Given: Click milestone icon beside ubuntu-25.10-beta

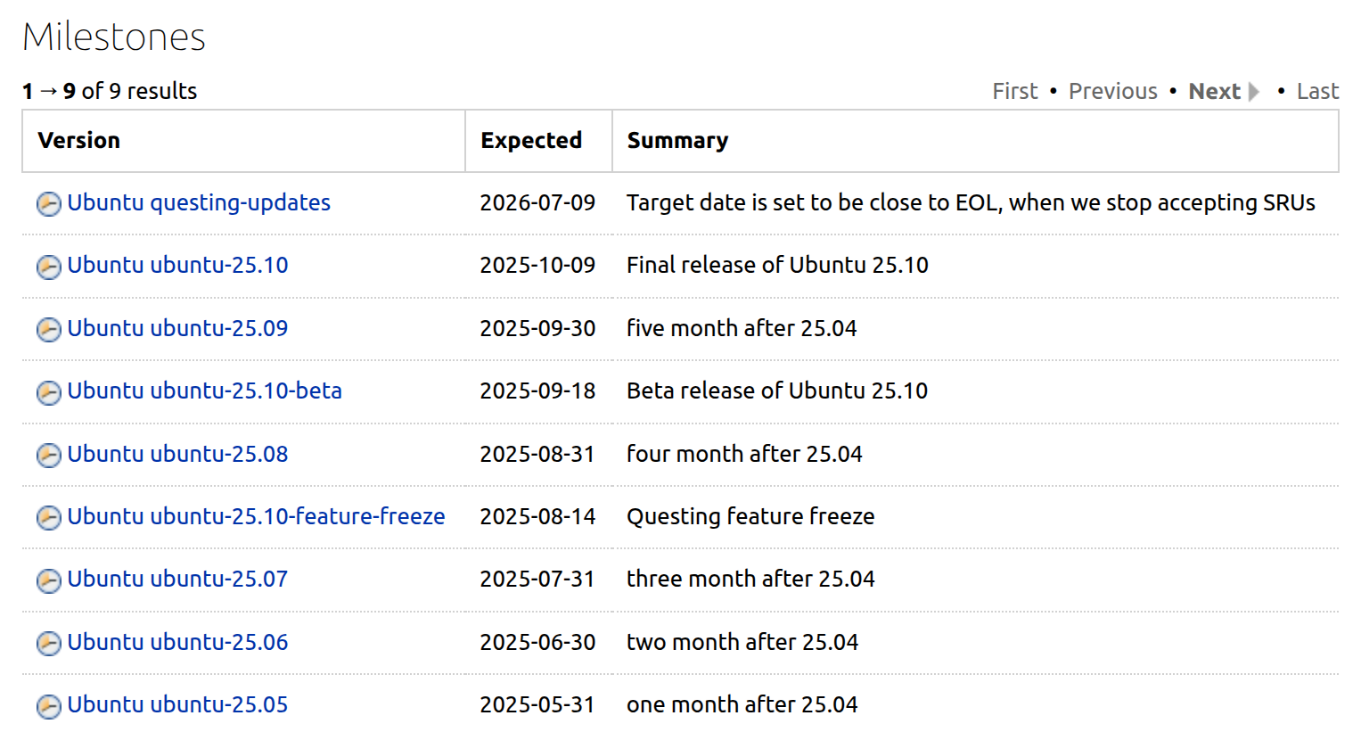Looking at the screenshot, I should [49, 392].
